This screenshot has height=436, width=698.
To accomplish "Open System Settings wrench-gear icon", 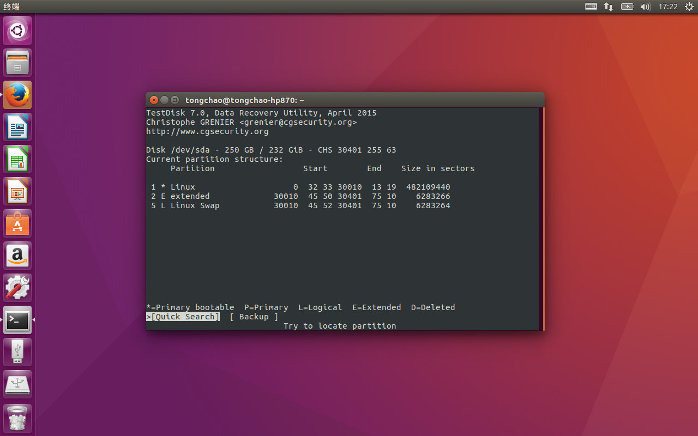I will coord(17,288).
